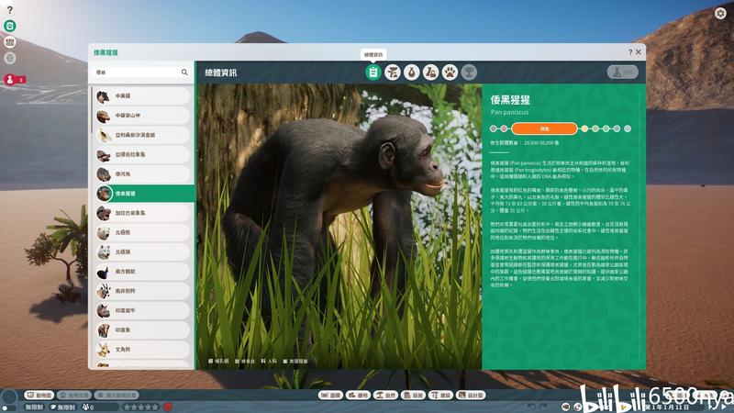Click the class 哺乳綱 taxonomy label

(218, 361)
